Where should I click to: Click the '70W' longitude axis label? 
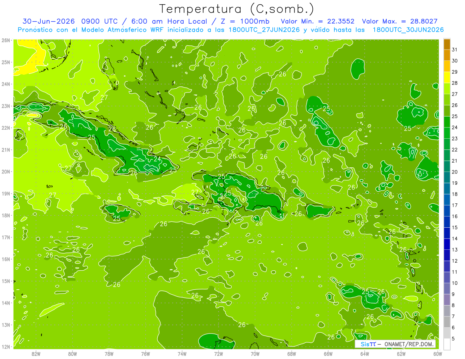click(255, 354)
